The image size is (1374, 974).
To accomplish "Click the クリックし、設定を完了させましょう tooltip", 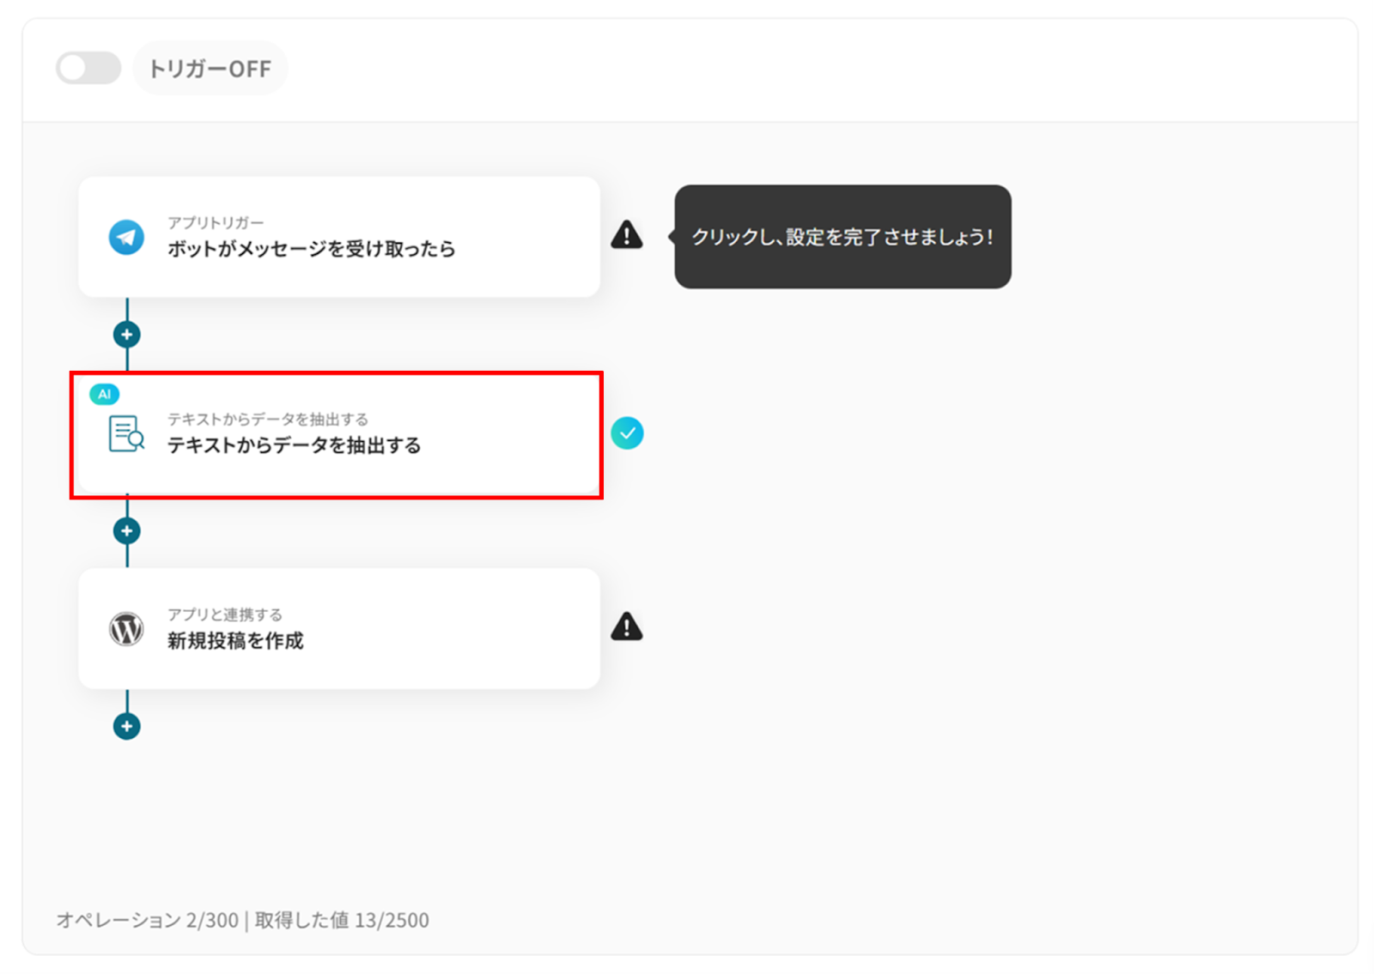I will tap(842, 237).
